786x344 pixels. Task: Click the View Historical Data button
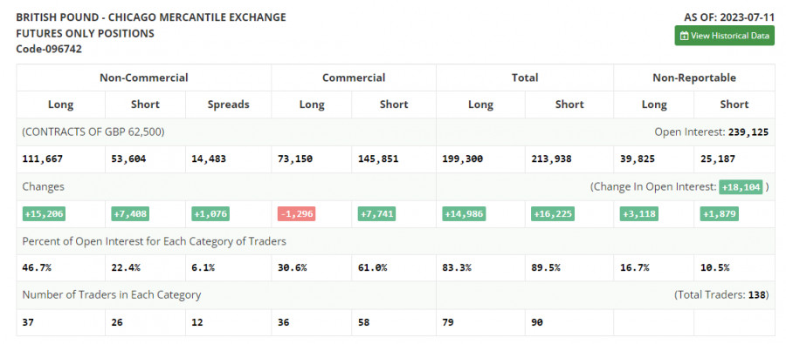click(x=724, y=36)
